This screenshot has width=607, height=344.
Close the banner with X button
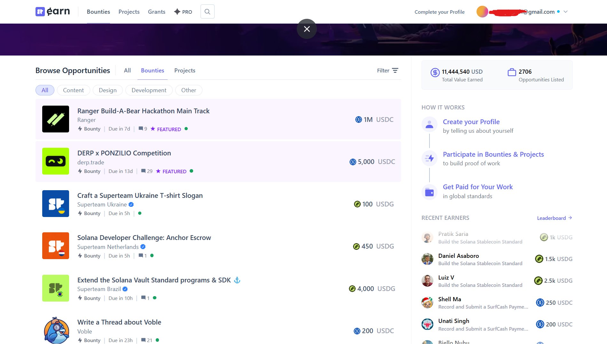tap(307, 29)
